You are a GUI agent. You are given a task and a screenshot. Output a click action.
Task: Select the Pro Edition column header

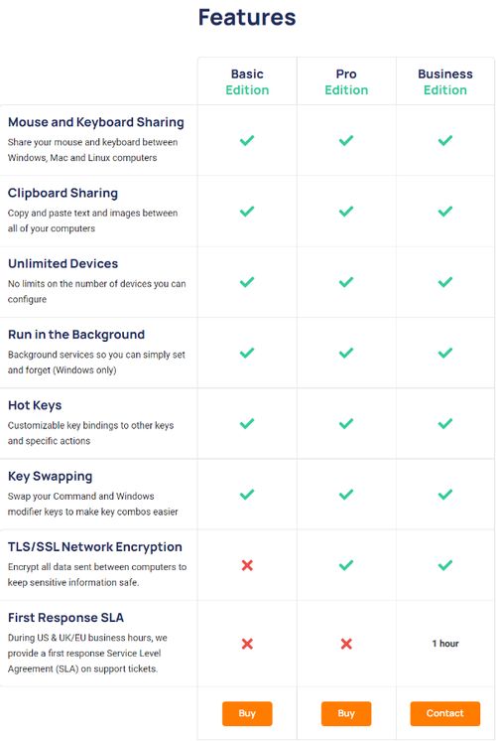(346, 81)
